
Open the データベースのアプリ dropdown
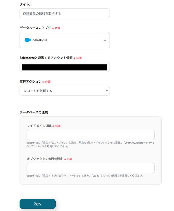(x=64, y=40)
